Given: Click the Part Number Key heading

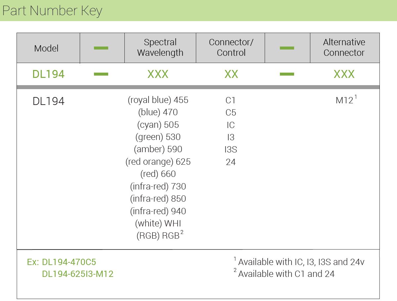Looking at the screenshot, I should [x=52, y=11].
